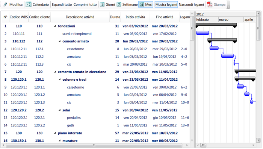Click WBS code '110.111'
Viewport: 263px width, 149px height.
coord(19,34)
